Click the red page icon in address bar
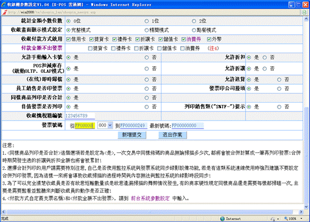Screen dimensions: 310x222 (4, 12)
